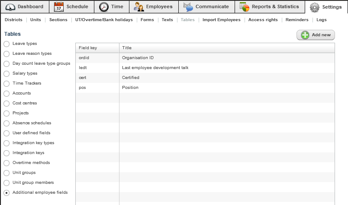Switch to the Communicate tab

click(206, 6)
